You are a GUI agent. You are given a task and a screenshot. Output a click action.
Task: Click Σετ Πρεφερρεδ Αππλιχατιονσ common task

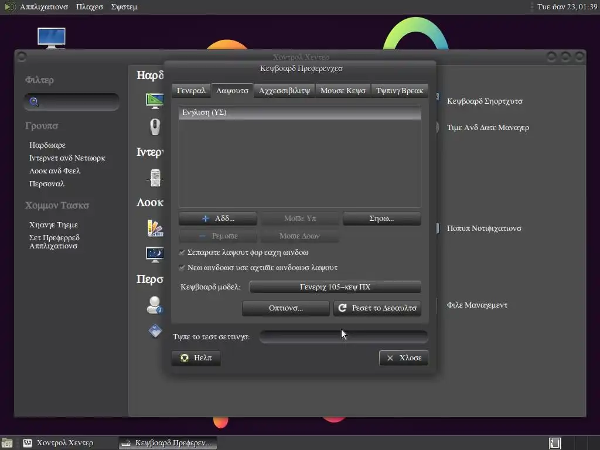[54, 242]
